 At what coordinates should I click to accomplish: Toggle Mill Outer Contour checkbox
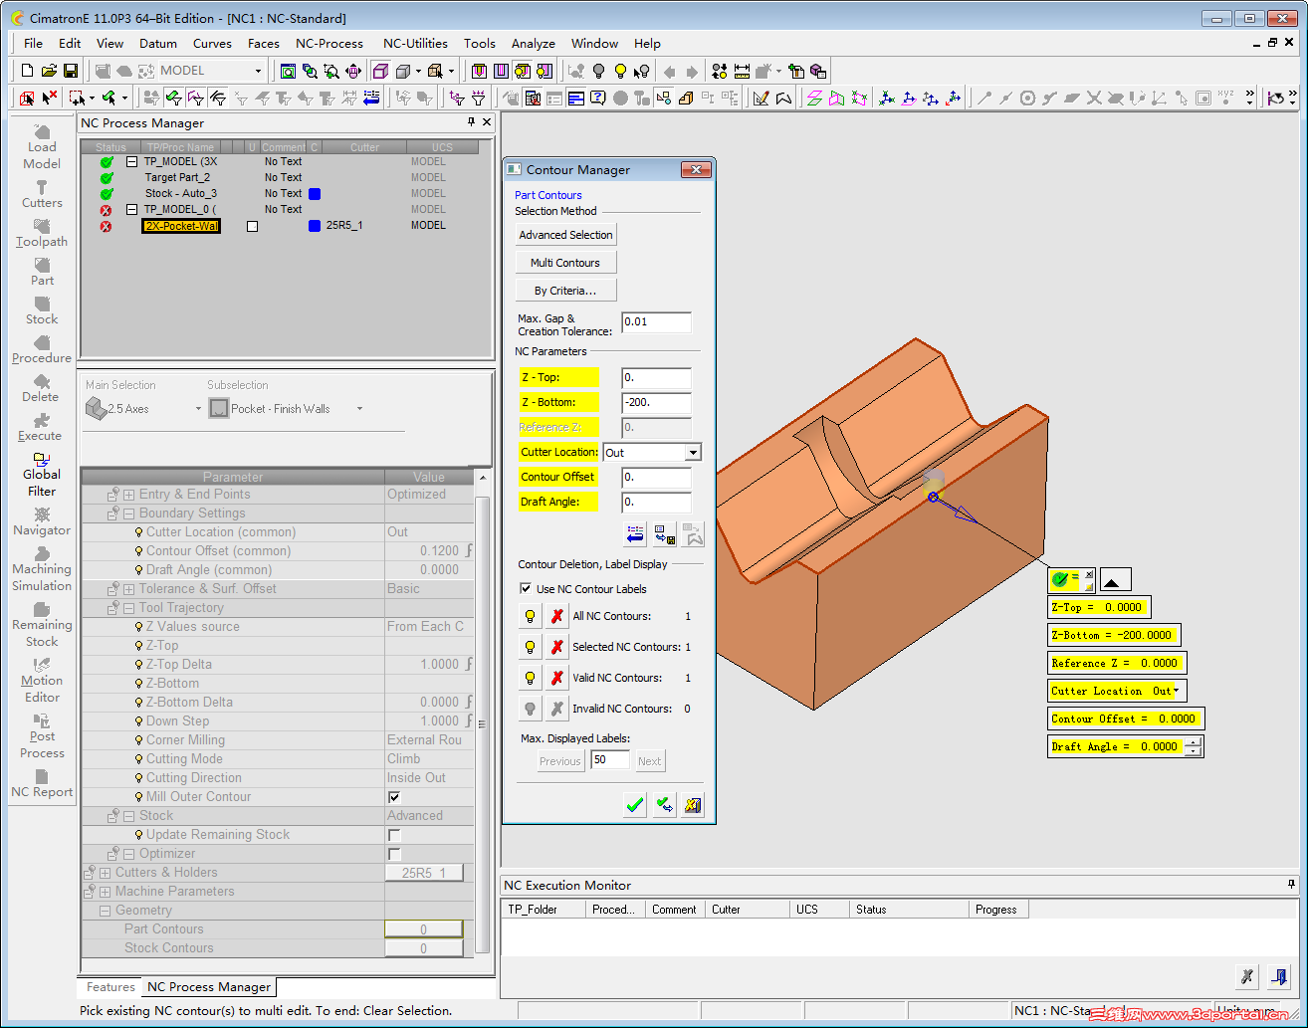pyautogui.click(x=394, y=797)
